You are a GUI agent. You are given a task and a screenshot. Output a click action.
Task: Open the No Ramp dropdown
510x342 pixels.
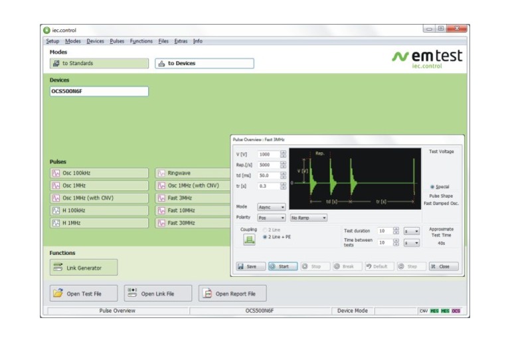click(x=309, y=218)
